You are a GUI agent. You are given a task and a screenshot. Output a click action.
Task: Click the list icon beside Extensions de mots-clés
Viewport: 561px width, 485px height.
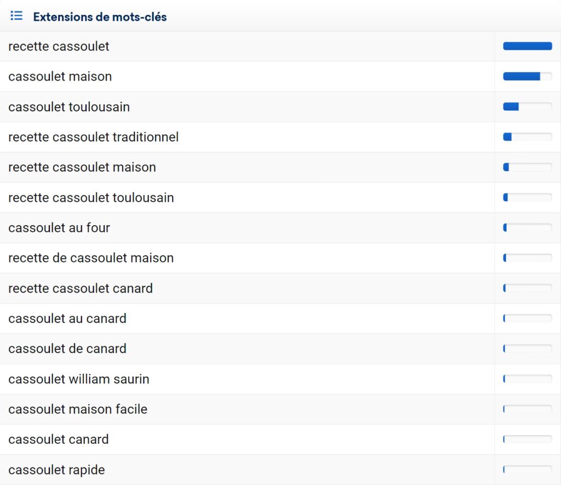16,16
